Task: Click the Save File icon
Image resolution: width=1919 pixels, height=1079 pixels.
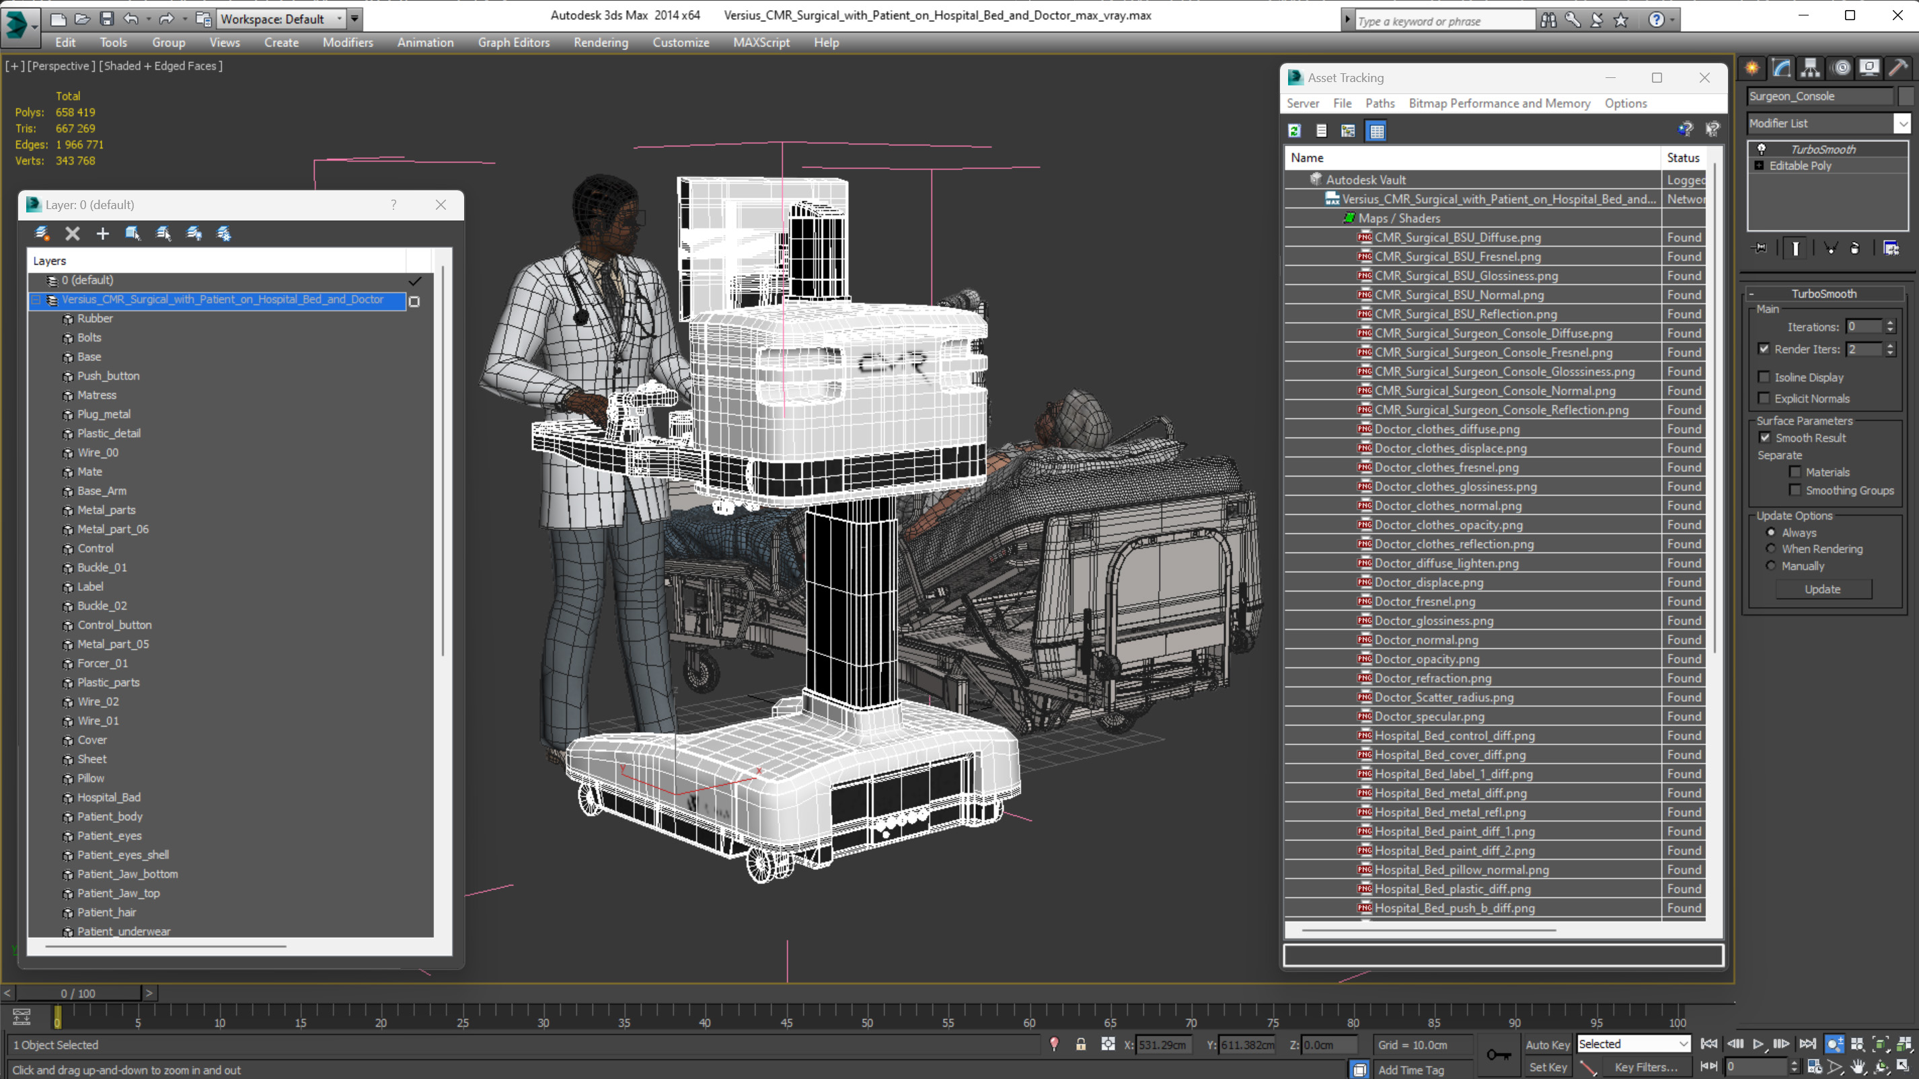Action: tap(106, 19)
